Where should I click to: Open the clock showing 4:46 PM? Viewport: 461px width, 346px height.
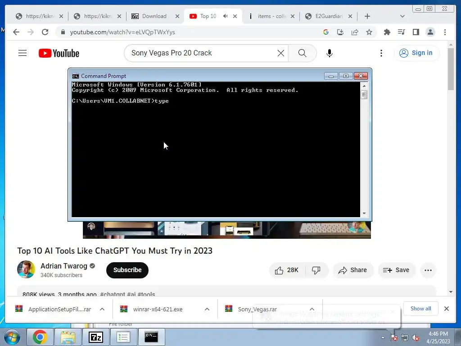point(438,337)
